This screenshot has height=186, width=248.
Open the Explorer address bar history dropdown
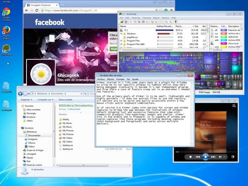(x=81, y=94)
